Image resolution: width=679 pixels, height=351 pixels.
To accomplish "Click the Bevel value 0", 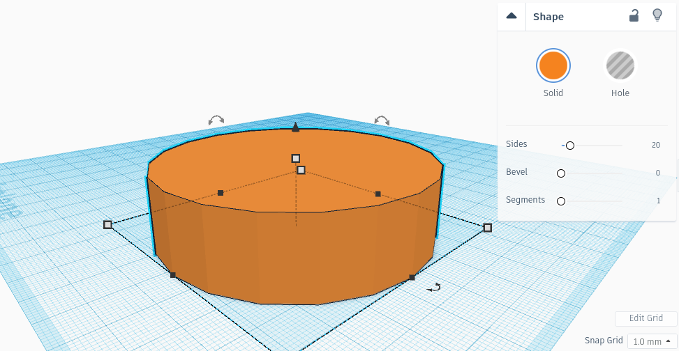I will click(658, 173).
